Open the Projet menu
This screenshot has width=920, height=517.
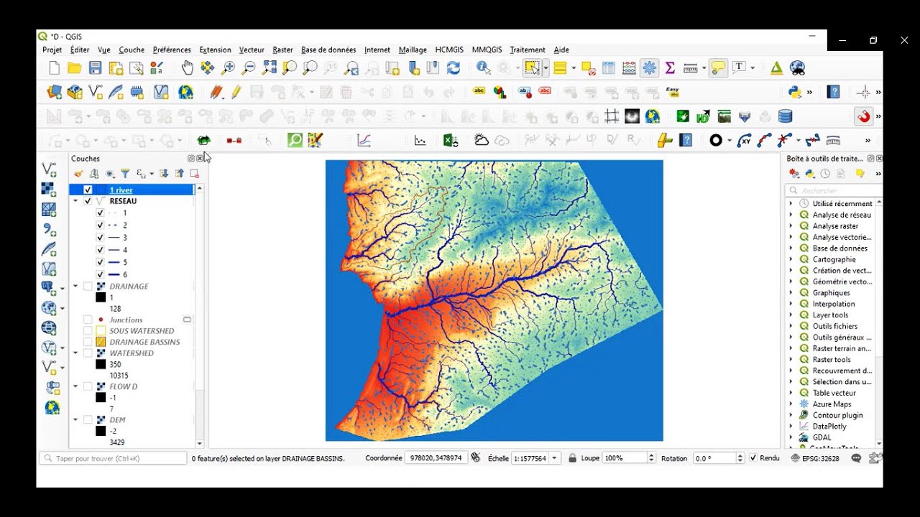(52, 50)
